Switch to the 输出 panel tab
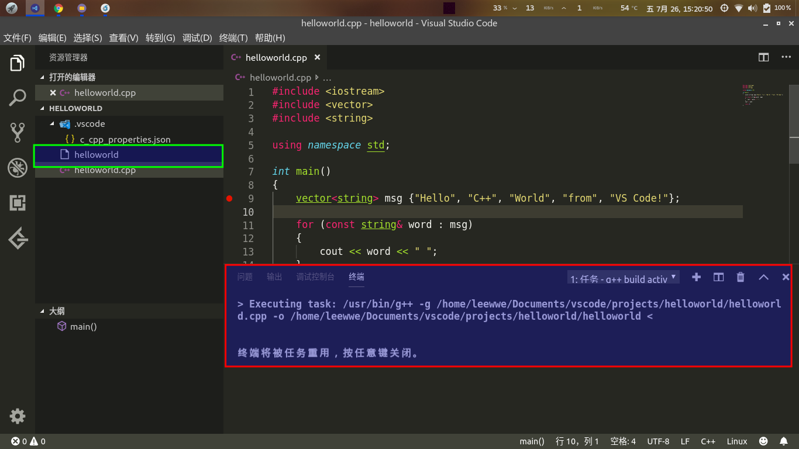Viewport: 799px width, 449px height. click(x=274, y=277)
